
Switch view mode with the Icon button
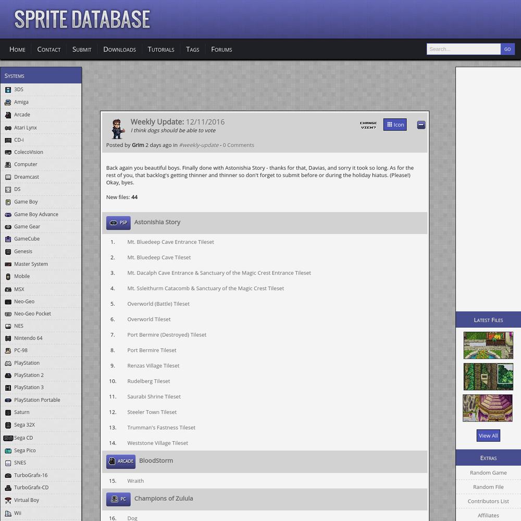click(x=395, y=125)
